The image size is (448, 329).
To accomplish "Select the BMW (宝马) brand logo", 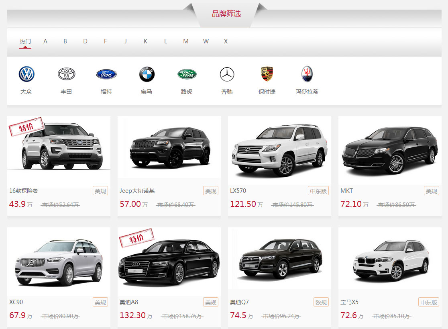I will coord(147,74).
